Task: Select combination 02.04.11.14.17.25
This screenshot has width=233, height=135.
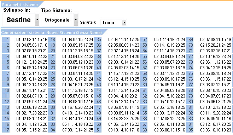Action: pos(124,40)
